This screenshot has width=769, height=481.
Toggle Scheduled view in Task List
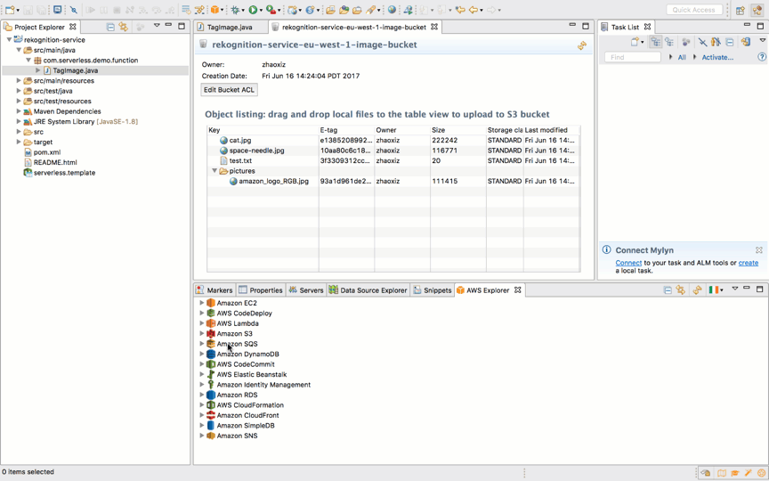tap(669, 42)
